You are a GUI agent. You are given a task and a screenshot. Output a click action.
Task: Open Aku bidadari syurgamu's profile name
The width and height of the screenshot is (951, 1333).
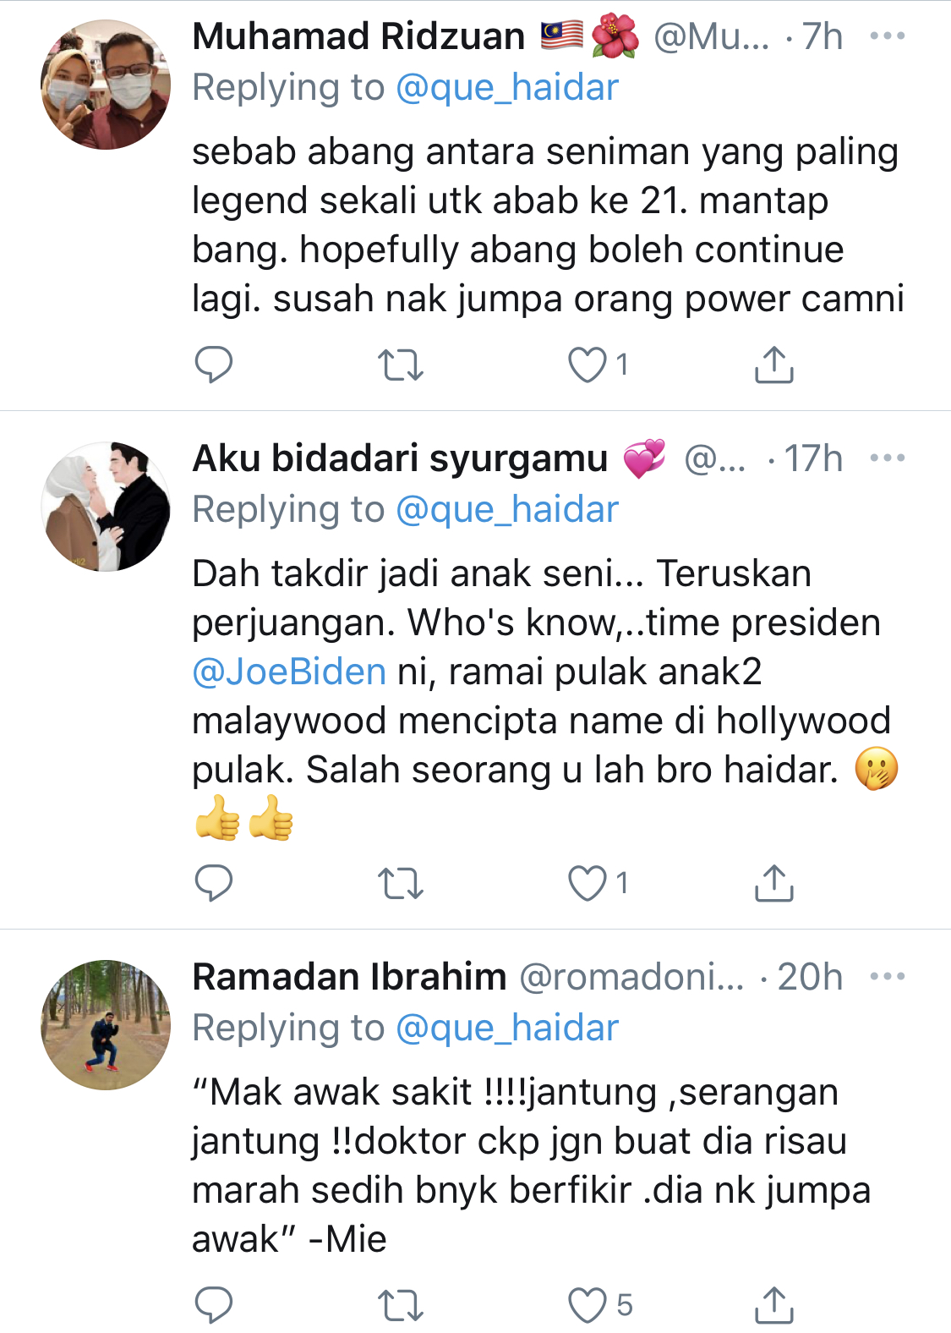point(400,458)
